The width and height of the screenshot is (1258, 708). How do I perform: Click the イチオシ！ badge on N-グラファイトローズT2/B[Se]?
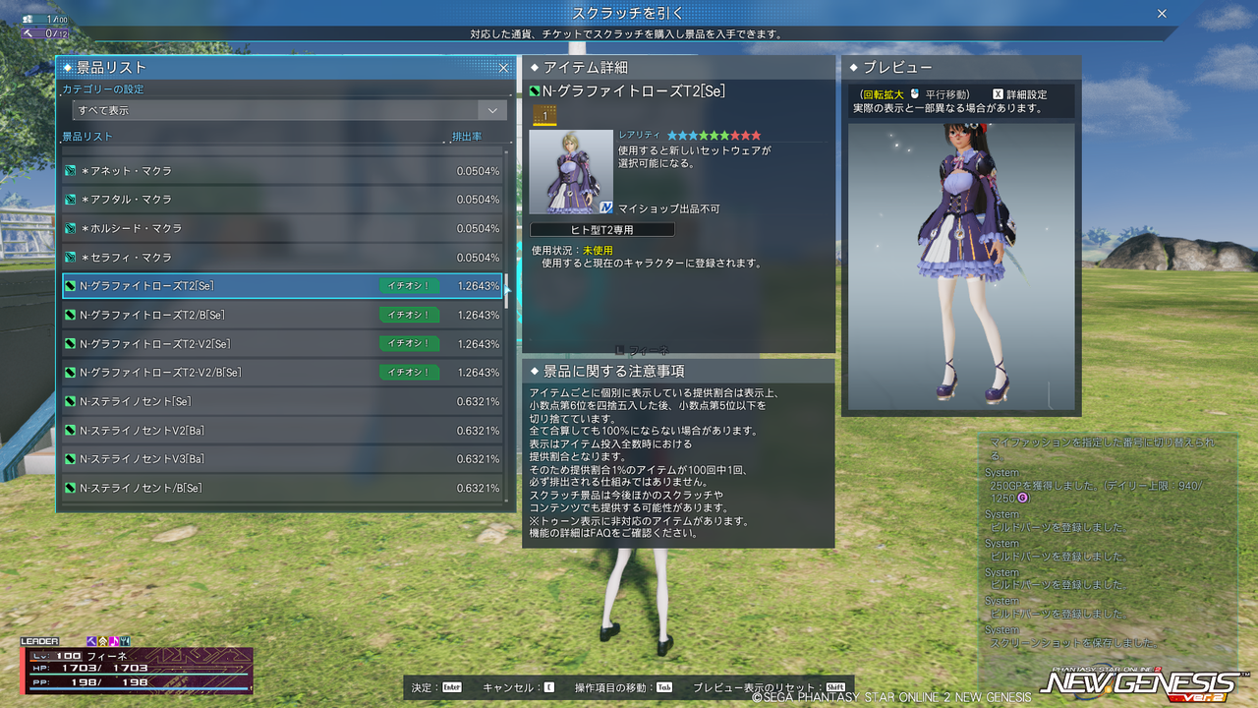pyautogui.click(x=409, y=315)
